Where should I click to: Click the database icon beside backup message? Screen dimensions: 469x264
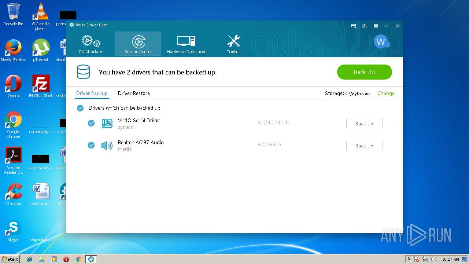[83, 72]
